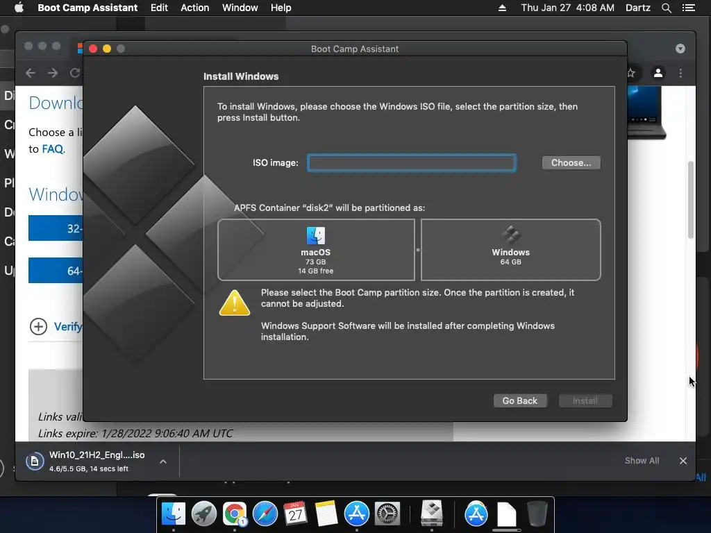Click the ISO image path field
The width and height of the screenshot is (711, 533).
tap(411, 162)
